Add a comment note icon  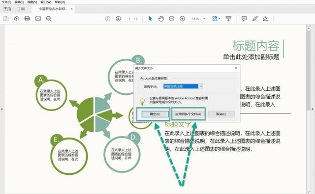pos(244,19)
